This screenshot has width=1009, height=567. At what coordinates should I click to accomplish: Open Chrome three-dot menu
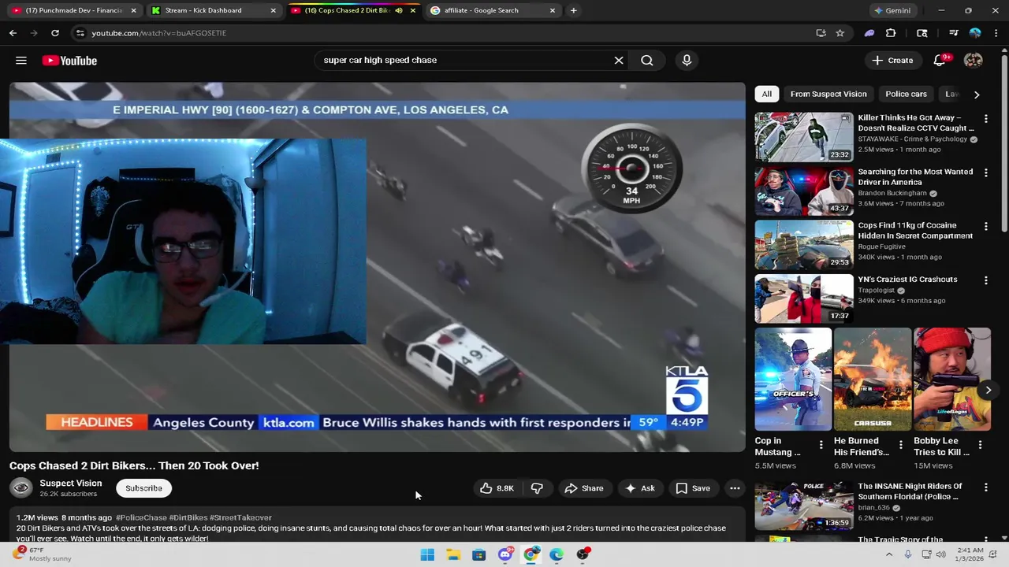(996, 33)
